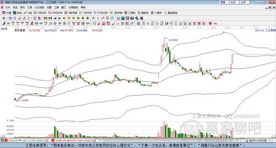Screen dimensions: 276x148
Task: Click the 极反通道 indicator label
Action: point(20,31)
